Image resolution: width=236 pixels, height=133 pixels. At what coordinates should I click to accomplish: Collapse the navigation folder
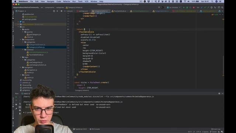pyautogui.click(x=21, y=67)
